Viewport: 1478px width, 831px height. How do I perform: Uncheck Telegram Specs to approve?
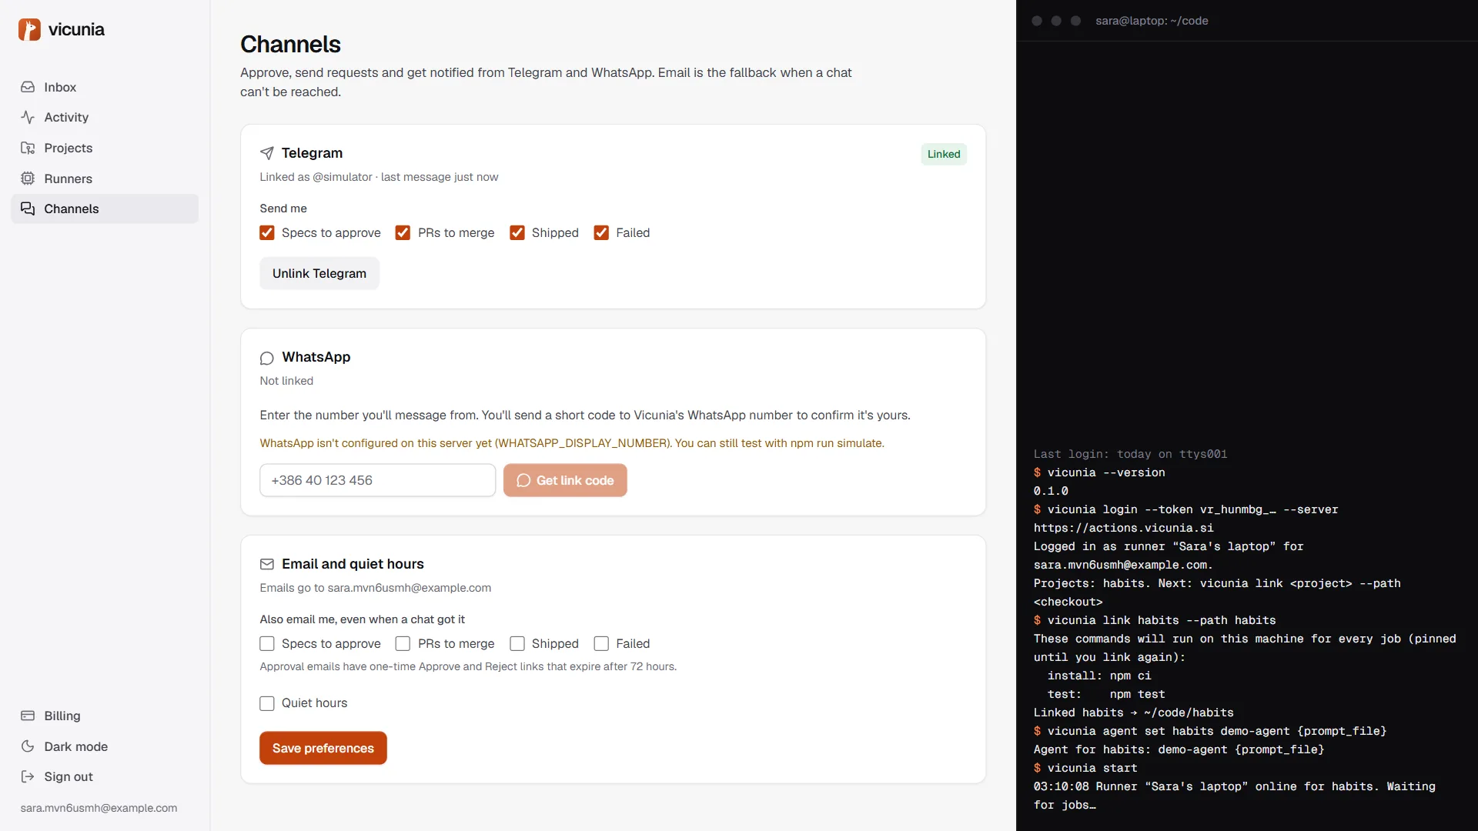[267, 232]
